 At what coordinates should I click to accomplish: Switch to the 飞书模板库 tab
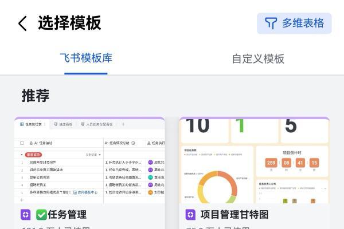click(86, 58)
